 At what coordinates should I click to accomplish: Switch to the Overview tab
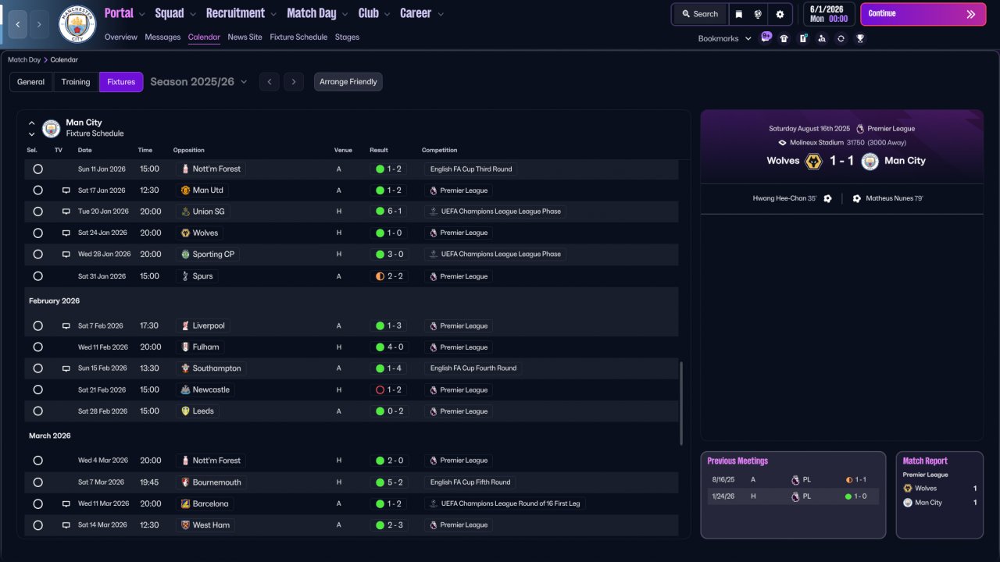click(x=121, y=37)
